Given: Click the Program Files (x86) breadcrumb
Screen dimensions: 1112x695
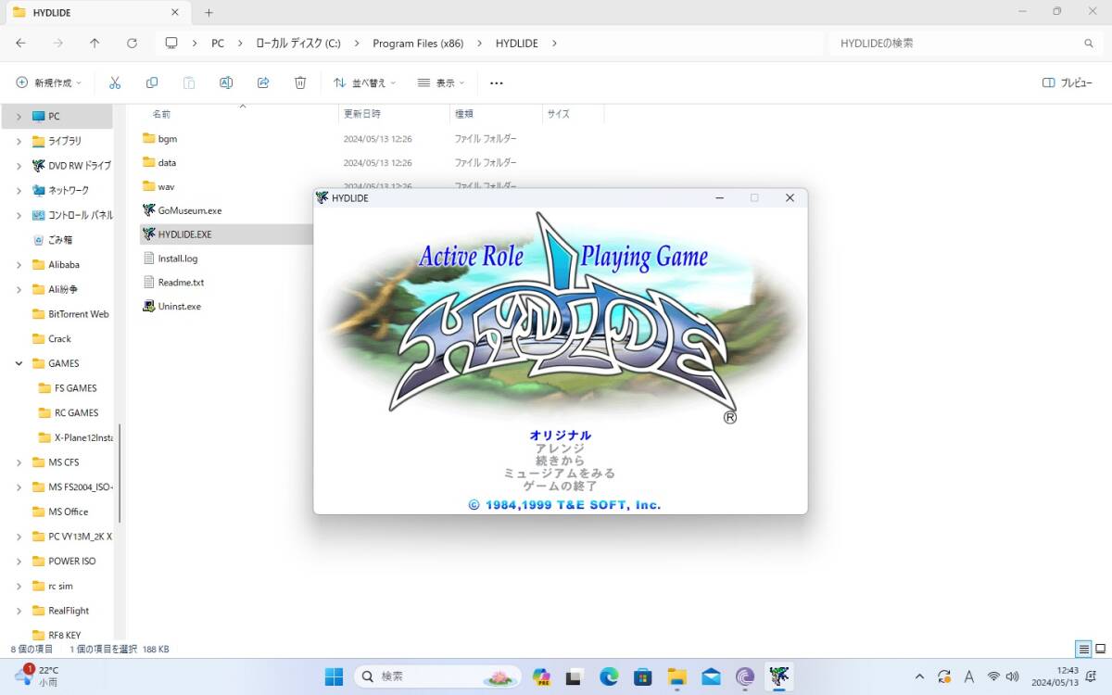Looking at the screenshot, I should point(418,44).
